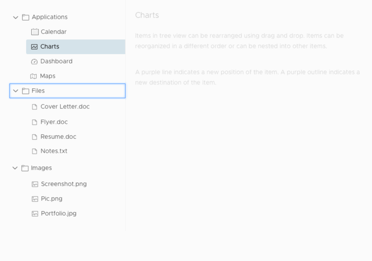Viewport: 372px width, 261px height.
Task: Click the Charts heading in the detail pane
Action: coord(147,15)
